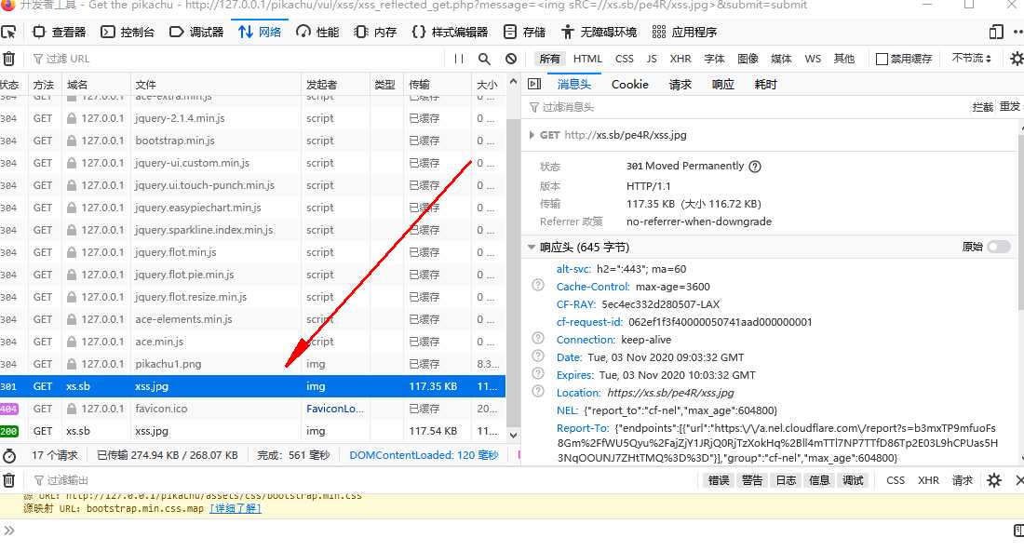Expand the GET http://xs.sb request URL
Screen dimensions: 1024x551
pos(532,135)
